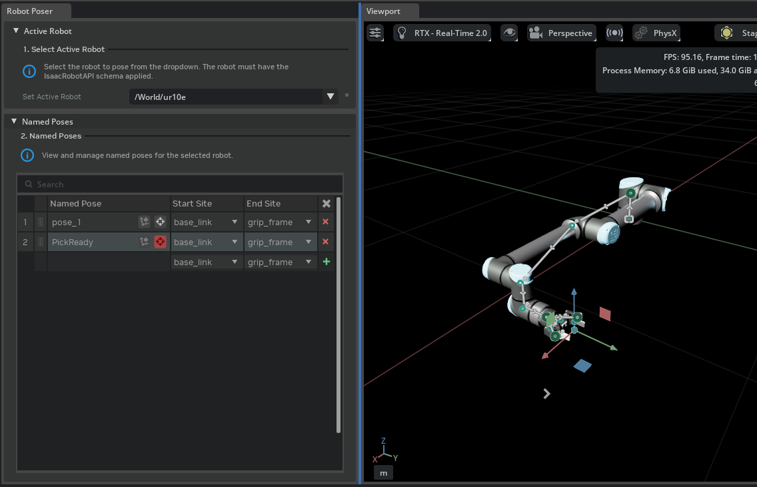Open the Set Active Robot dropdown
Image resolution: width=757 pixels, height=487 pixels.
330,97
